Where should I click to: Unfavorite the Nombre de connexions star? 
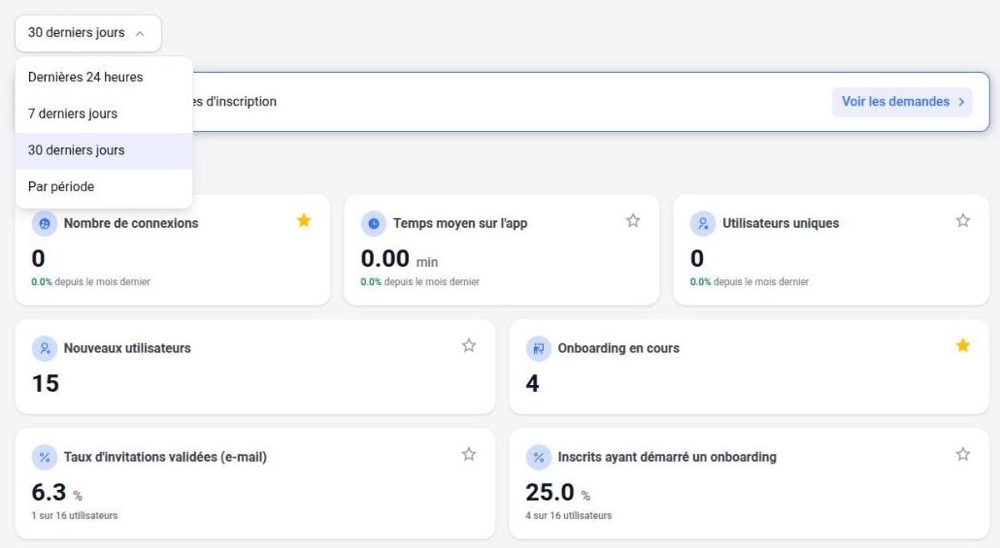[304, 220]
